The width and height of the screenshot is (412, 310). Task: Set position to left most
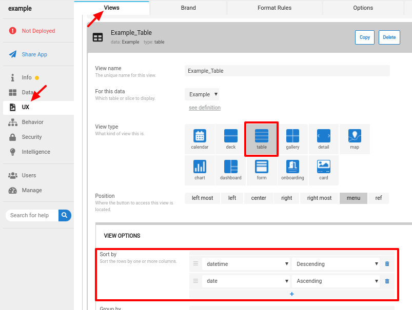point(202,198)
